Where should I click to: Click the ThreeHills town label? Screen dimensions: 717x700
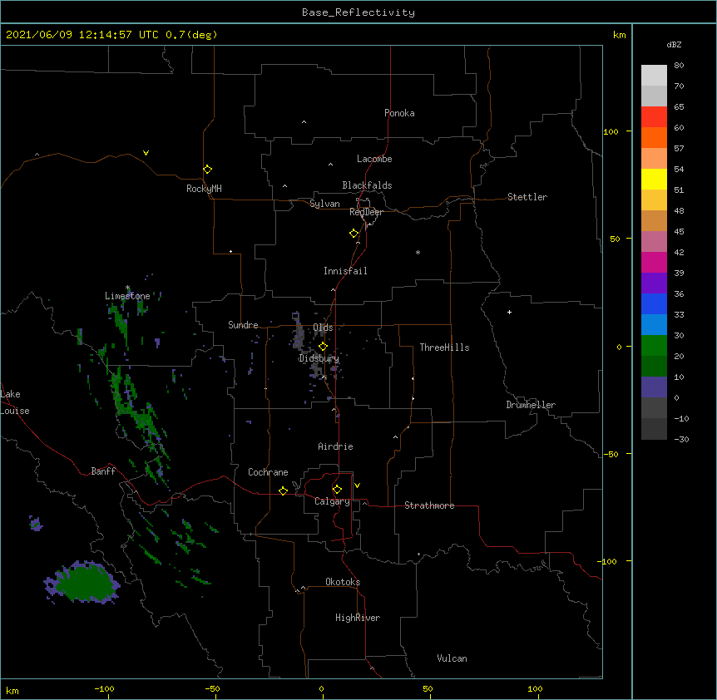[x=444, y=348]
